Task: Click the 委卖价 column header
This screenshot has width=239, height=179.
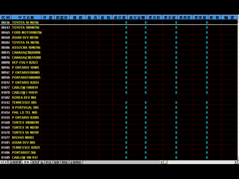Action: (x=185, y=18)
